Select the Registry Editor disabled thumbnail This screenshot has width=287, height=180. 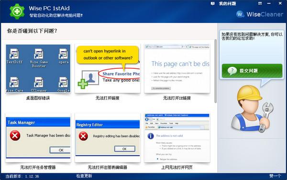pos(108,138)
